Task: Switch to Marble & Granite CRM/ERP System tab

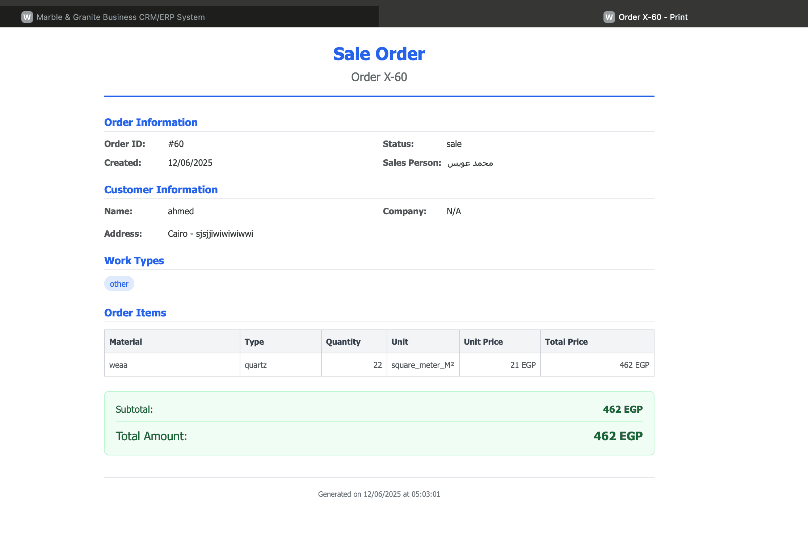Action: pos(189,17)
